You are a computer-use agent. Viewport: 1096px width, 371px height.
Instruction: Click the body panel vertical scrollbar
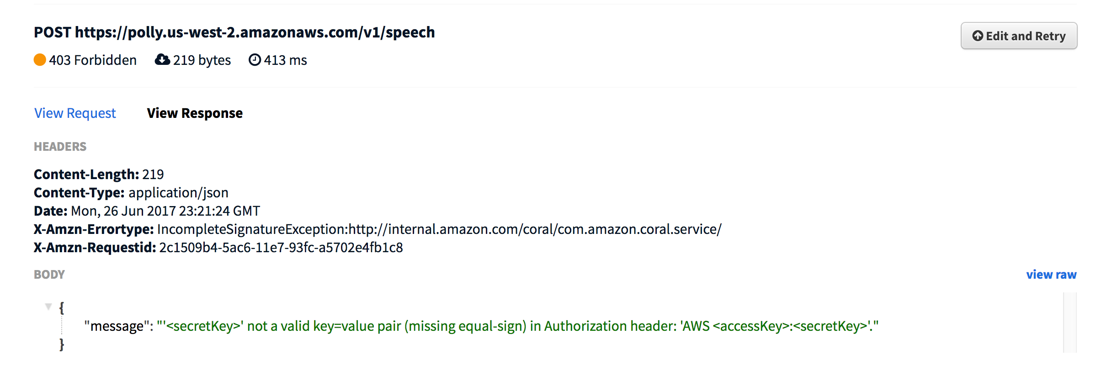(x=1070, y=323)
